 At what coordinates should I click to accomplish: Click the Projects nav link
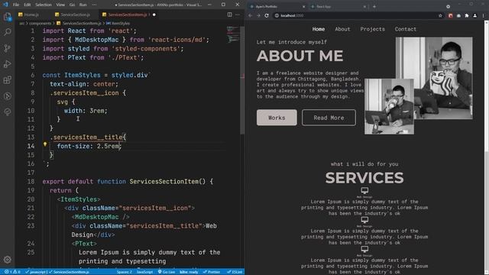coord(373,29)
